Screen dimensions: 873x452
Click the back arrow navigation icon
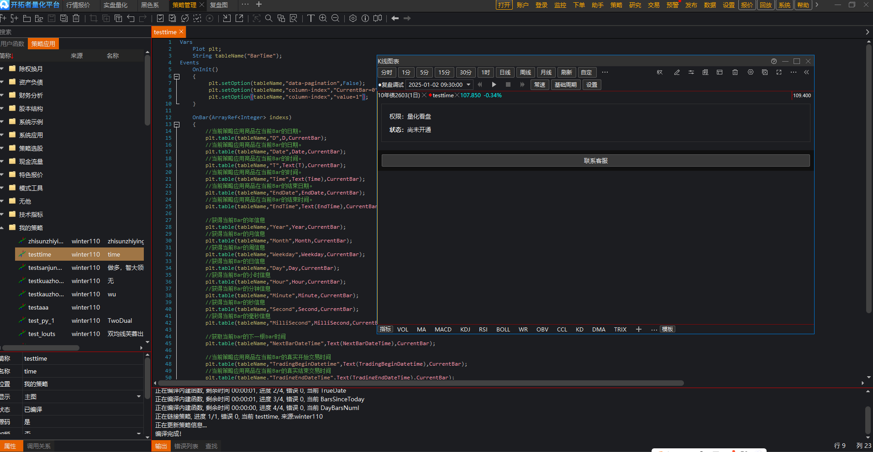395,18
